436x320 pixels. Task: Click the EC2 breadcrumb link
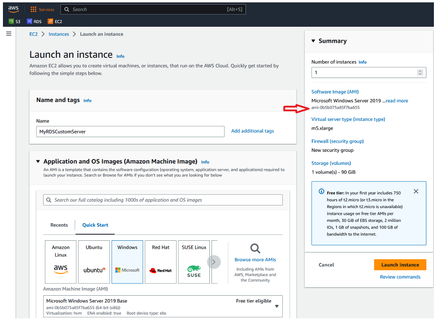pyautogui.click(x=34, y=34)
